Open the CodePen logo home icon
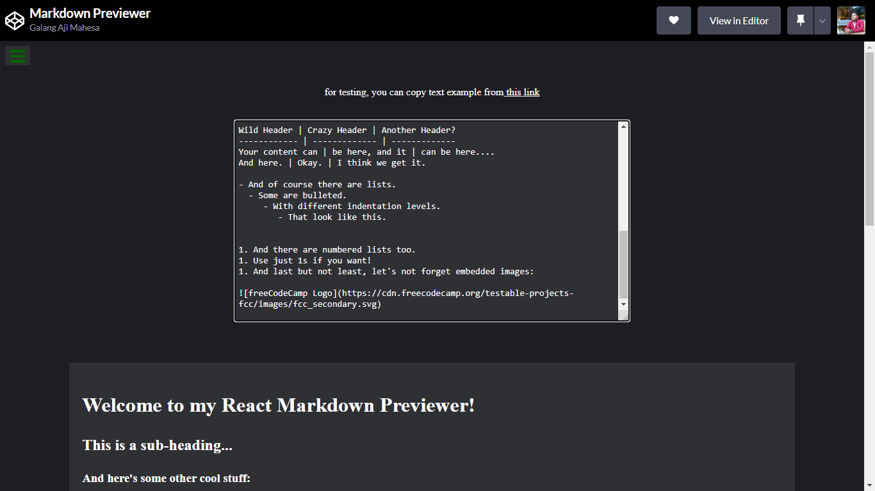 click(x=14, y=20)
